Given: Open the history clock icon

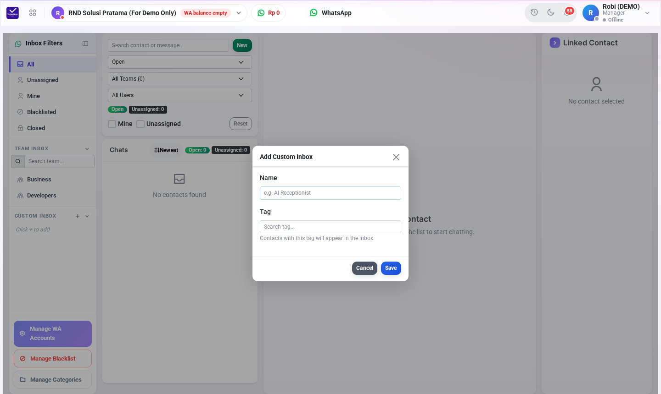Looking at the screenshot, I should tap(534, 12).
